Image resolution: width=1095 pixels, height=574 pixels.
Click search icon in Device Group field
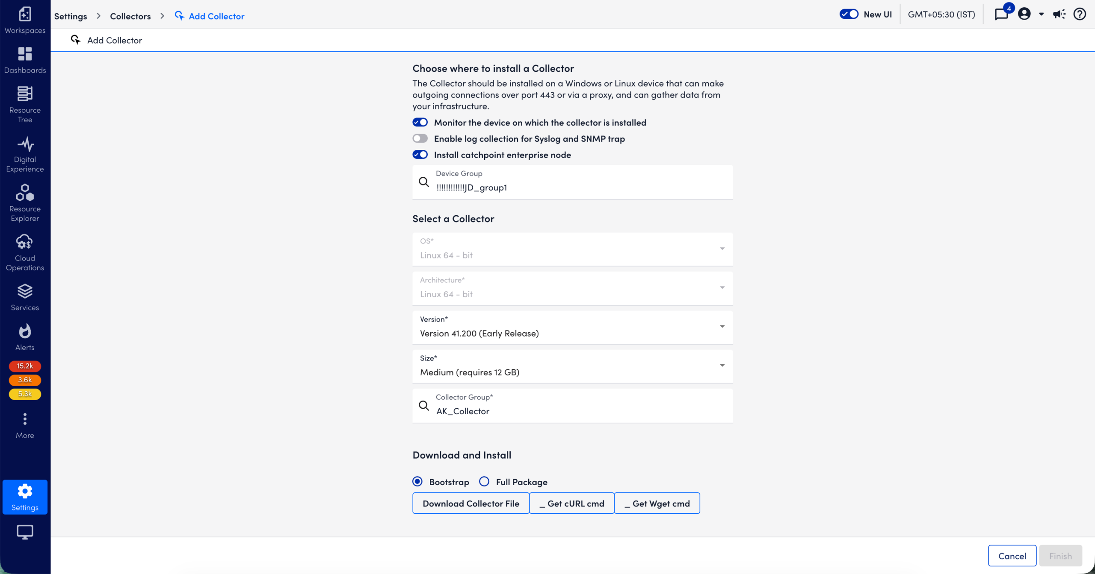point(424,182)
